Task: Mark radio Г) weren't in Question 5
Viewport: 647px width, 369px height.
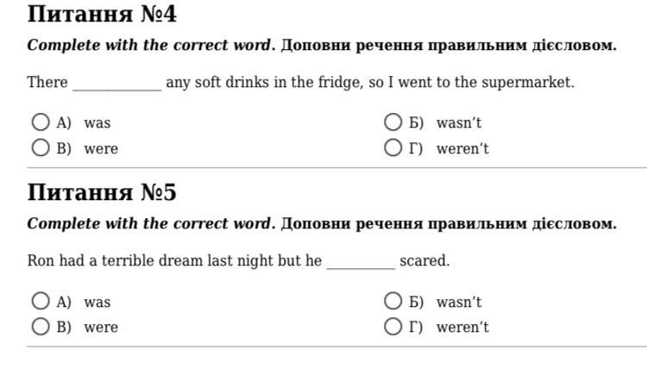Action: [393, 327]
